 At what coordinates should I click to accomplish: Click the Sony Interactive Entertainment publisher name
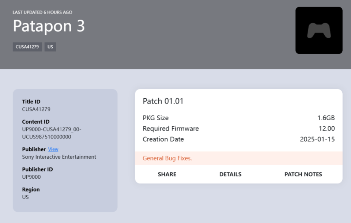[59, 157]
